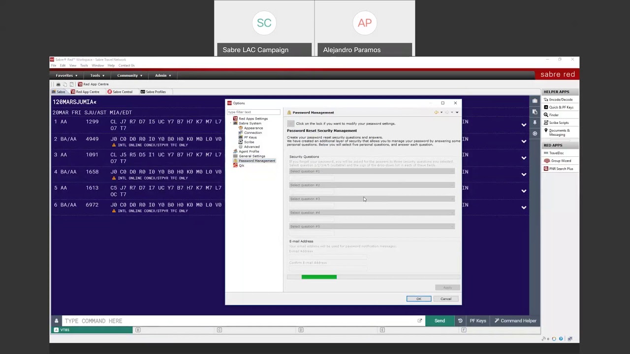Open the Command Helper
The height and width of the screenshot is (354, 630).
[515, 321]
